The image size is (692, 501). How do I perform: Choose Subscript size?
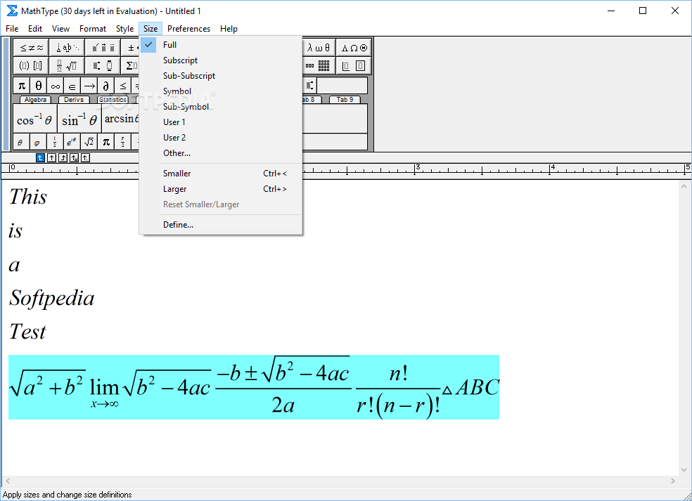click(221, 60)
